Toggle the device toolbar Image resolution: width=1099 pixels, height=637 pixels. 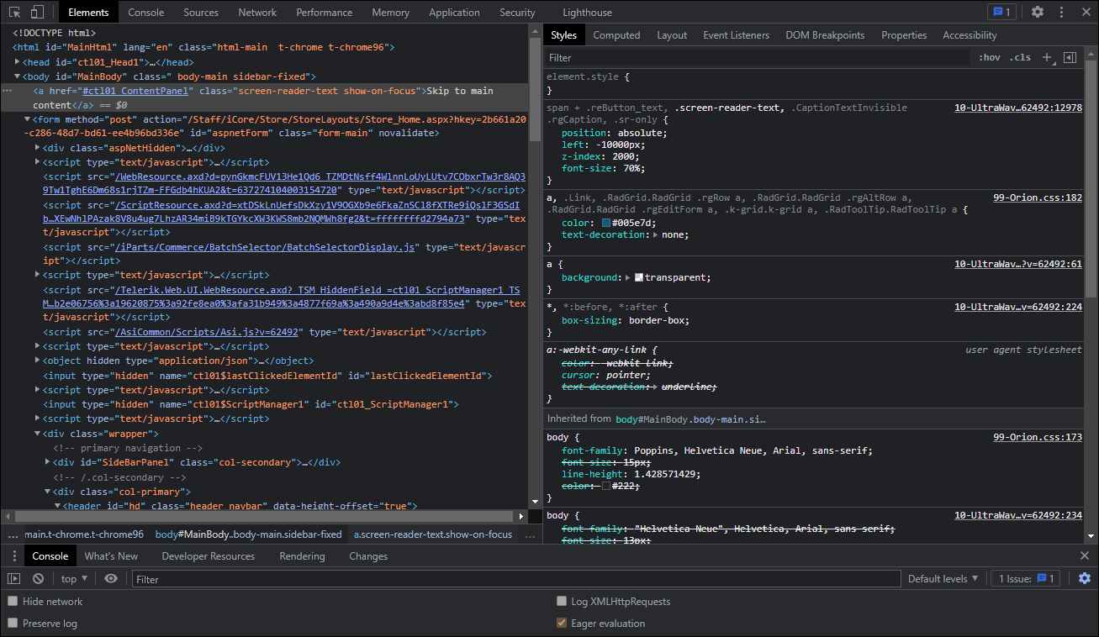[34, 12]
